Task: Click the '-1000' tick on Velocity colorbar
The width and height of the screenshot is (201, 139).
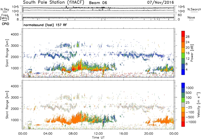Action: (x=191, y=122)
